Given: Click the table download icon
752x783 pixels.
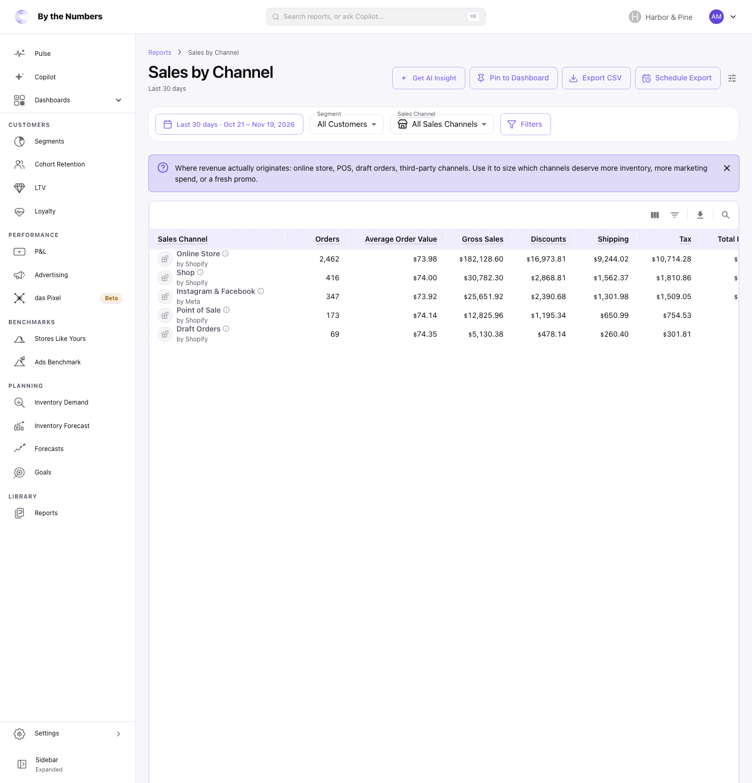Looking at the screenshot, I should click(x=700, y=215).
